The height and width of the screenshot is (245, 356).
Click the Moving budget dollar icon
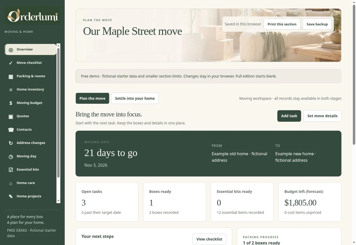click(x=11, y=103)
